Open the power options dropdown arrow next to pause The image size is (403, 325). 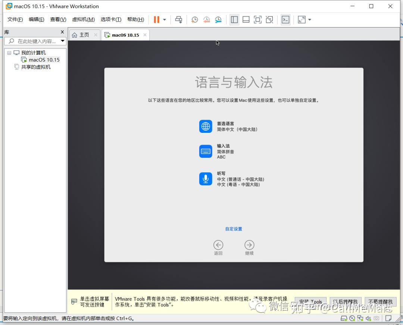tap(165, 19)
